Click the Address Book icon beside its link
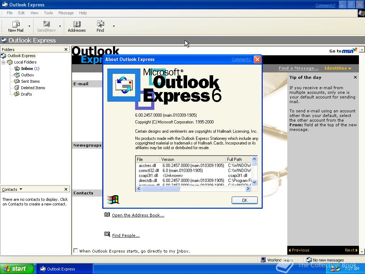This screenshot has width=365, height=274. pos(107,214)
